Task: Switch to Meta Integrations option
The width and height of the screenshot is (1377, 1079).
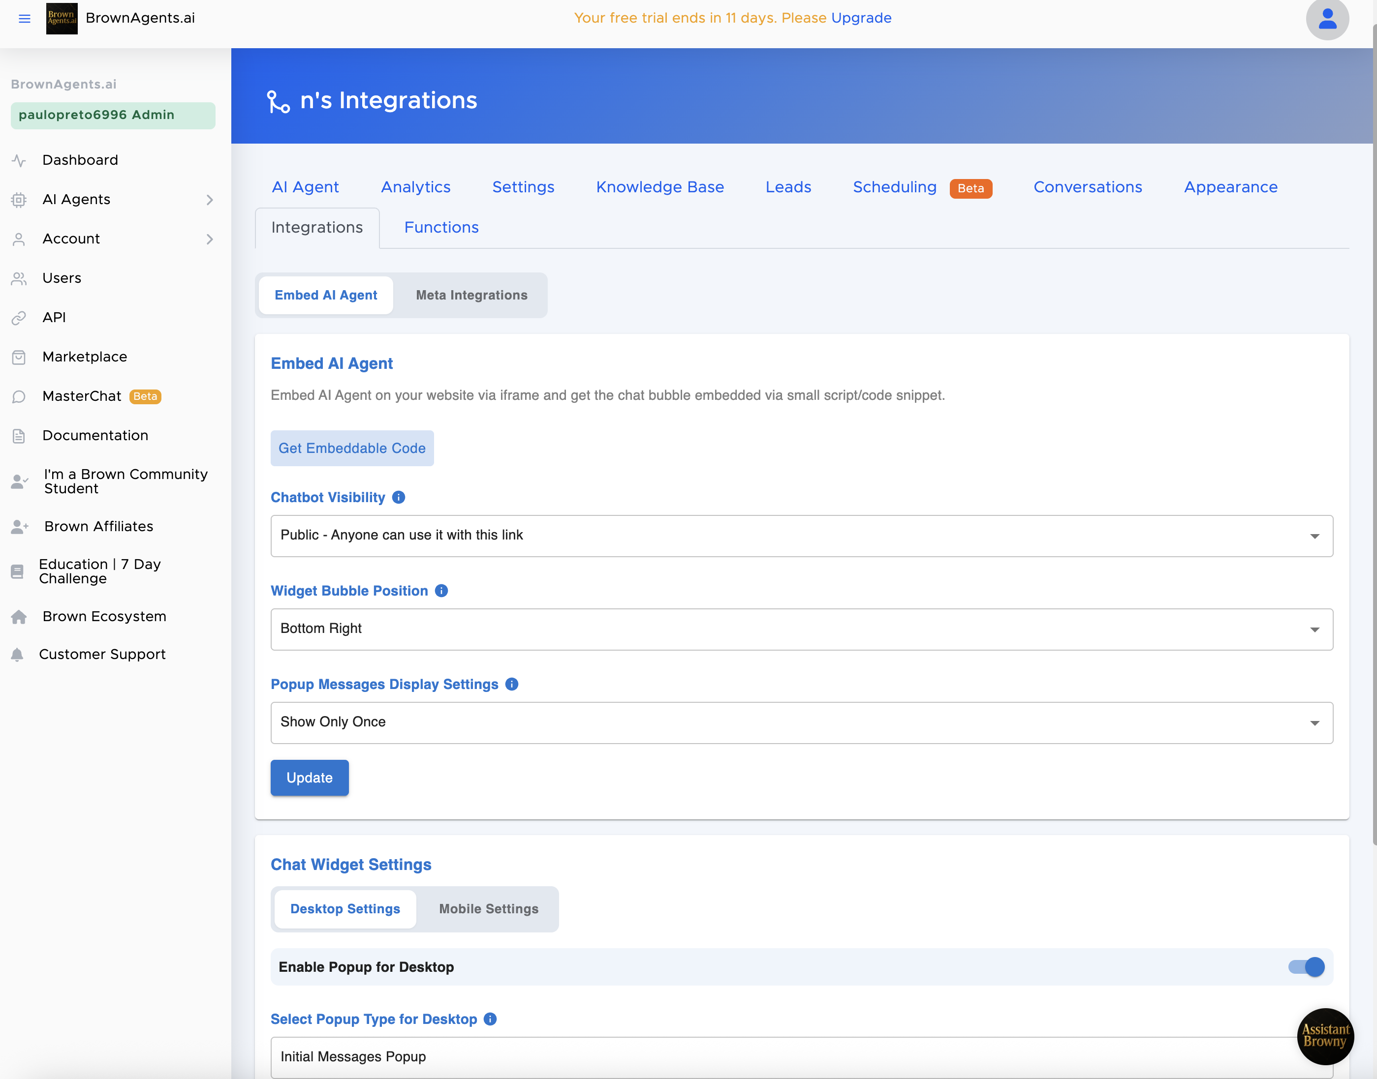Action: [471, 295]
